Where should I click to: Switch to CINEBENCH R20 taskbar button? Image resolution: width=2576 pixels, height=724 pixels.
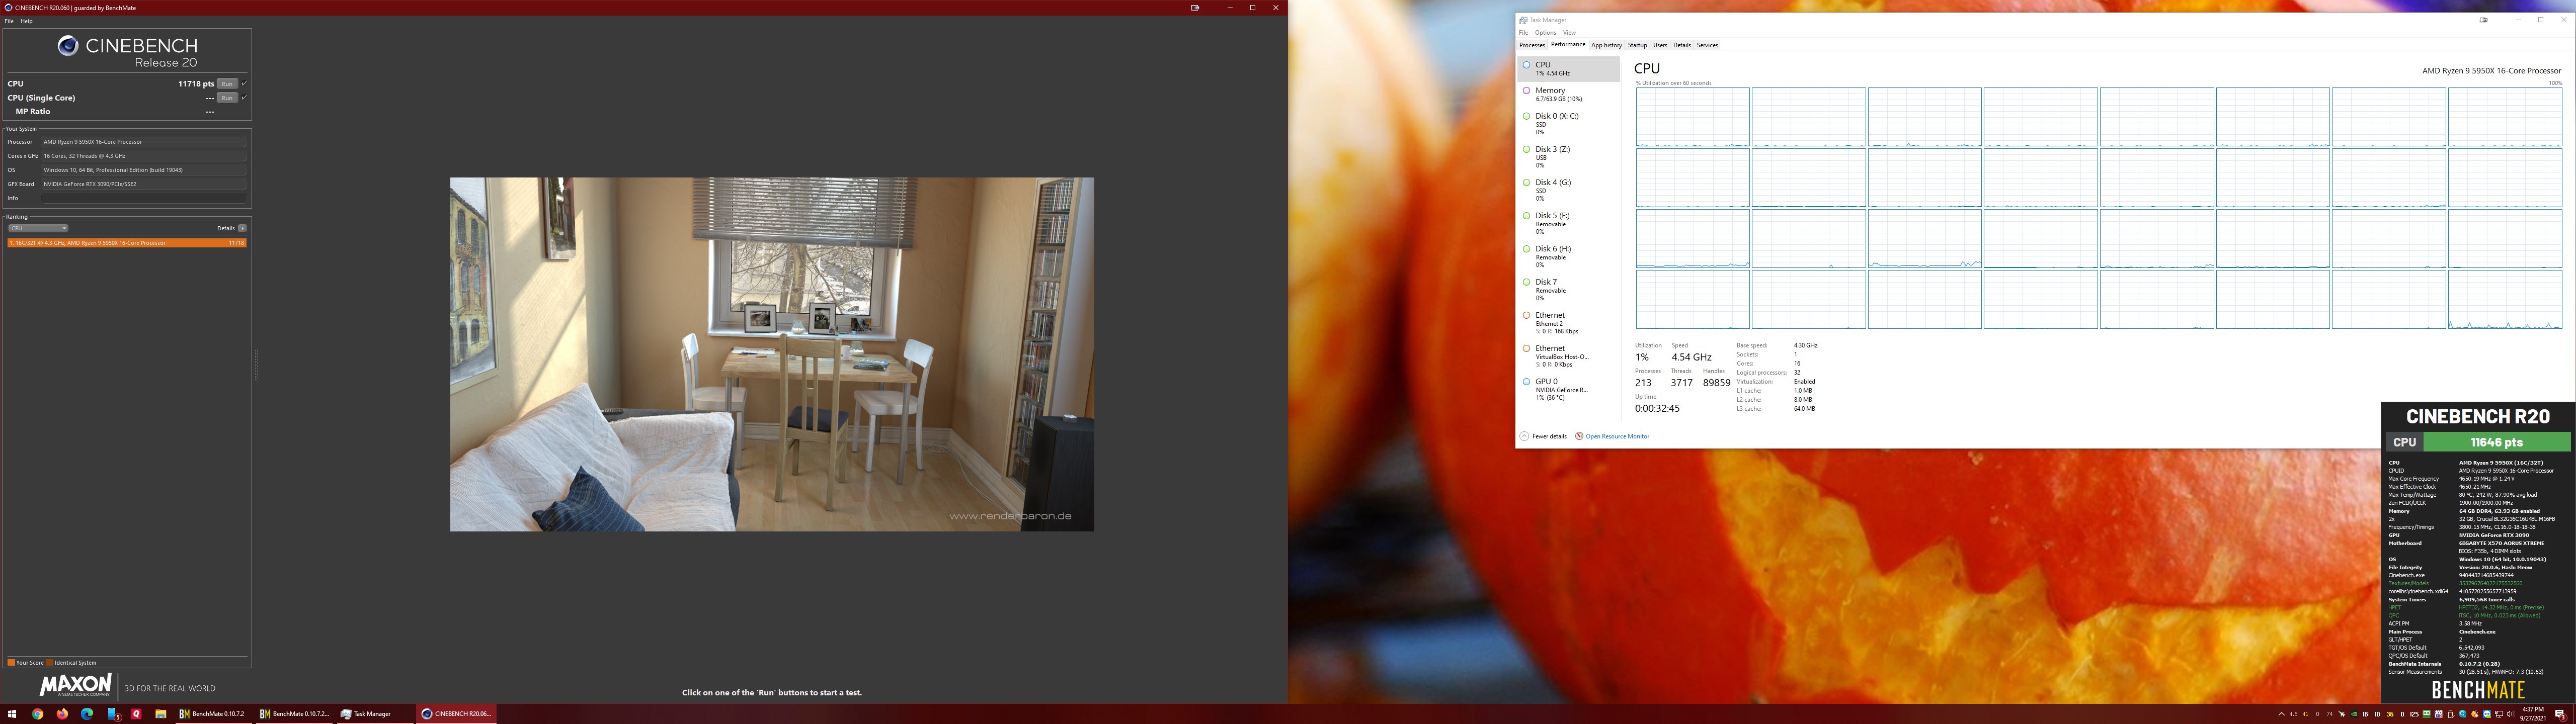click(455, 714)
